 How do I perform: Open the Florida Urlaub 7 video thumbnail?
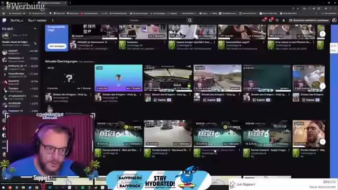click(x=308, y=134)
